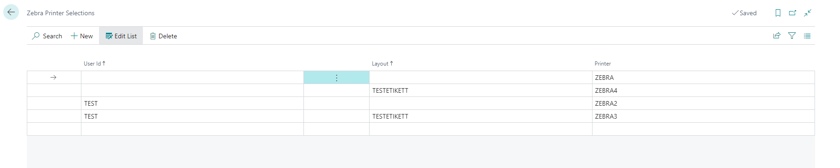Open the Printer column header menu
The height and width of the screenshot is (168, 840).
click(x=603, y=64)
